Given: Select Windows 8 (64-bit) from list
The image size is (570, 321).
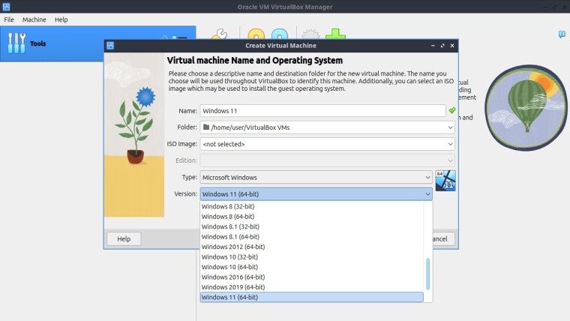Looking at the screenshot, I should point(312,216).
